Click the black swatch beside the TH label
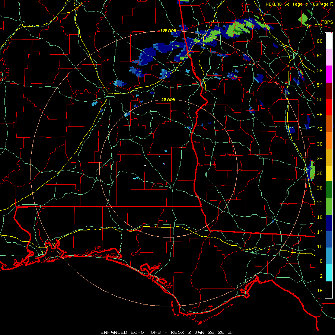Image resolution: width=335 pixels, height=335 pixels. [x=329, y=290]
